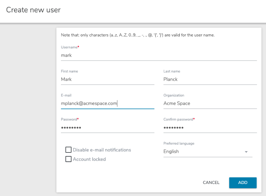Focus the First name input field

point(107,79)
